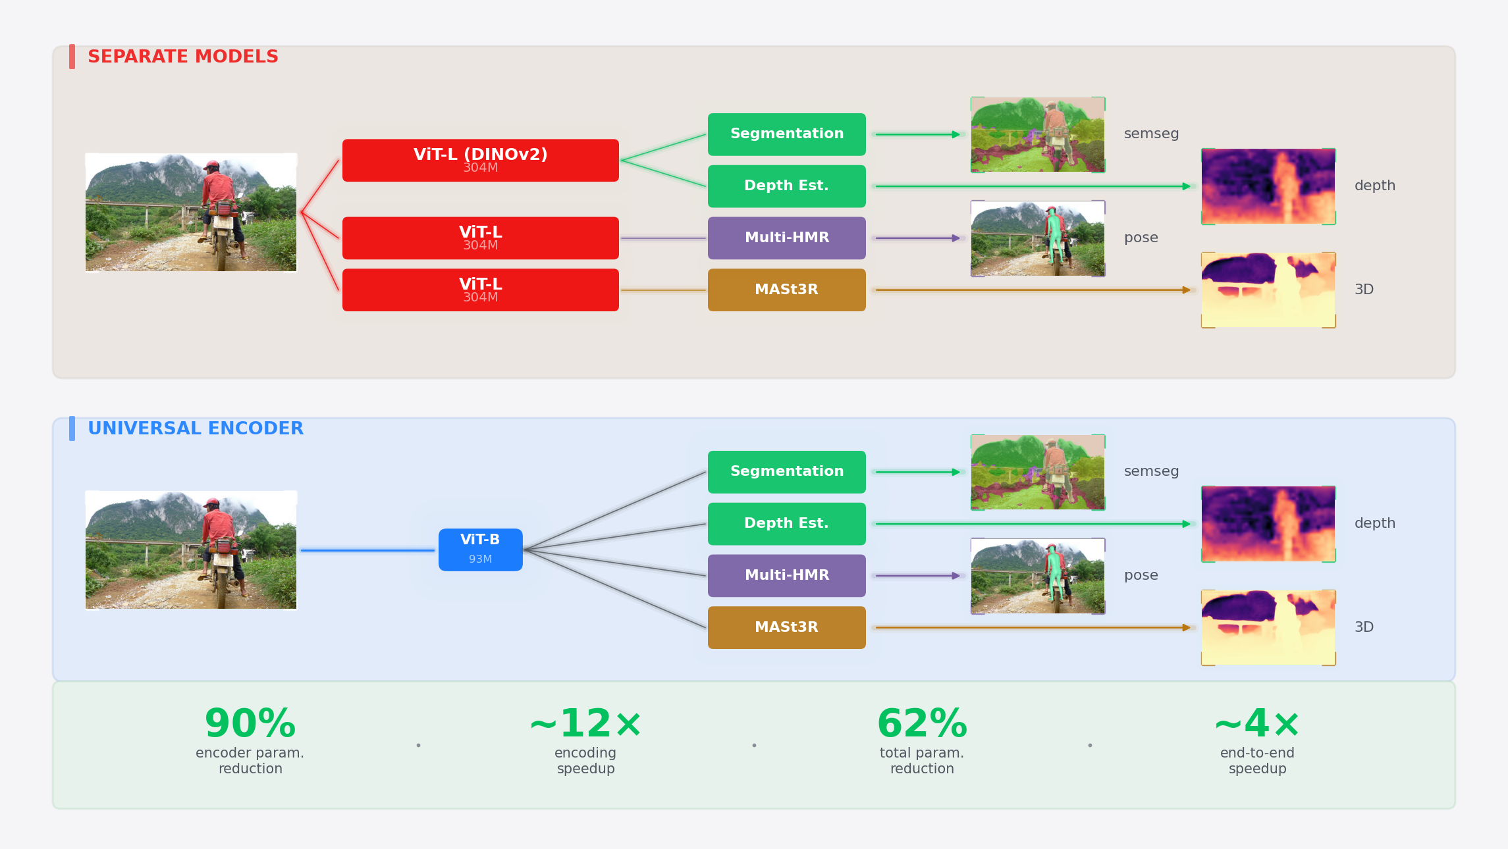
Task: Click the ViT-L (DINOv2) 304M encoder block
Action: point(481,160)
